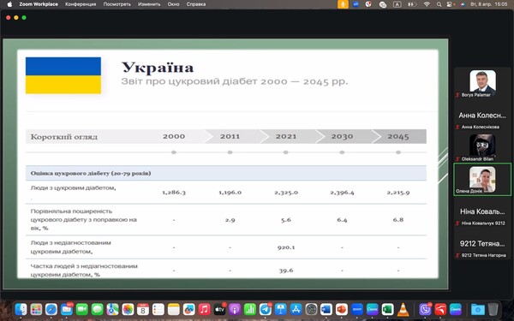The image size is (514, 321).
Task: Launch Music app from the Dock
Action: point(204,309)
